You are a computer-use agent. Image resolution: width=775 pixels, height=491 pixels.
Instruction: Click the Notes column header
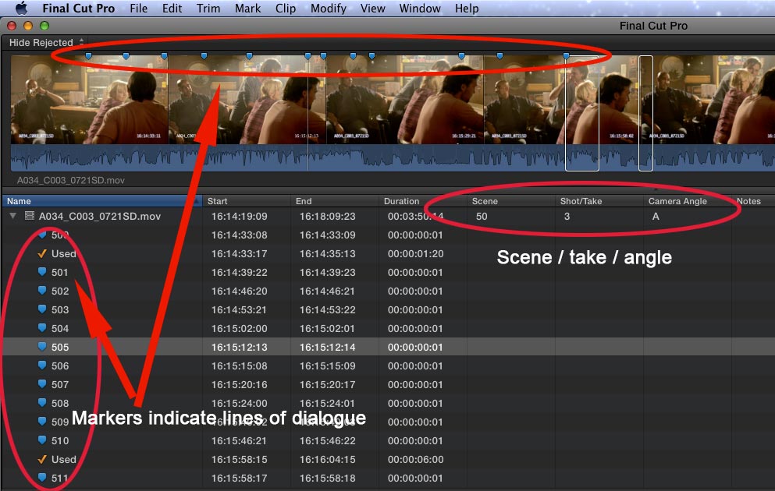tap(753, 201)
